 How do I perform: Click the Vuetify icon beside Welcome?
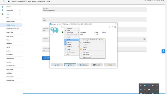click(2, 7)
